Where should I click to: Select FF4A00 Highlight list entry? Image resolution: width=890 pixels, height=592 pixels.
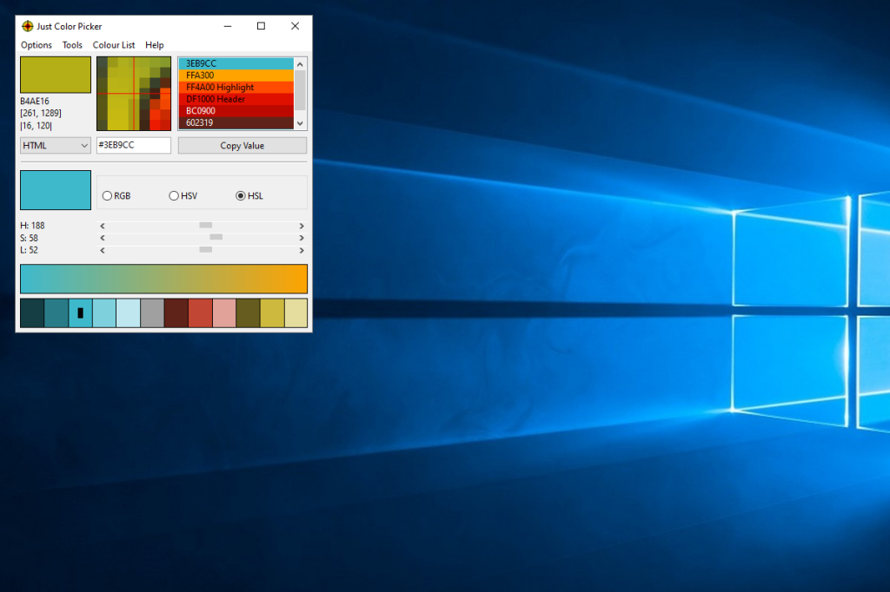[x=236, y=88]
